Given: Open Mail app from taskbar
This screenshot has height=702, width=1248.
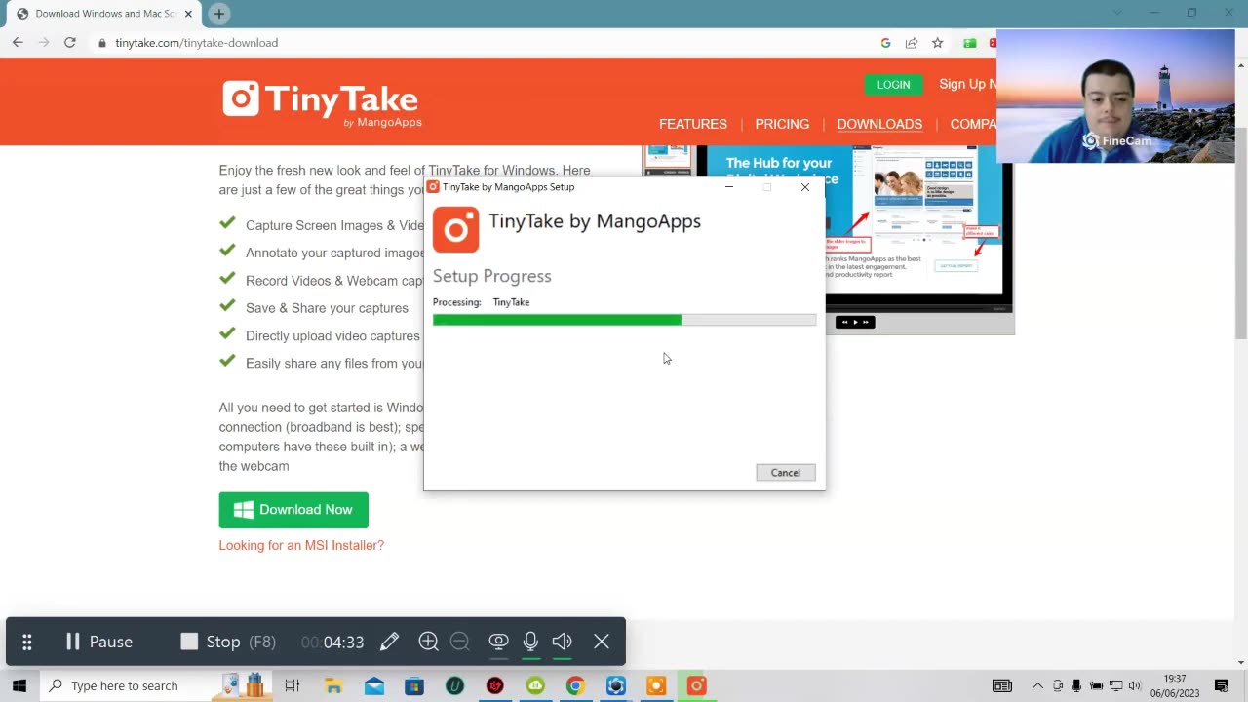Looking at the screenshot, I should tap(374, 685).
